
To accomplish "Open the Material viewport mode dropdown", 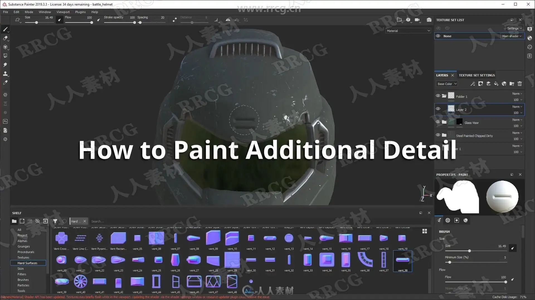I will [x=408, y=31].
